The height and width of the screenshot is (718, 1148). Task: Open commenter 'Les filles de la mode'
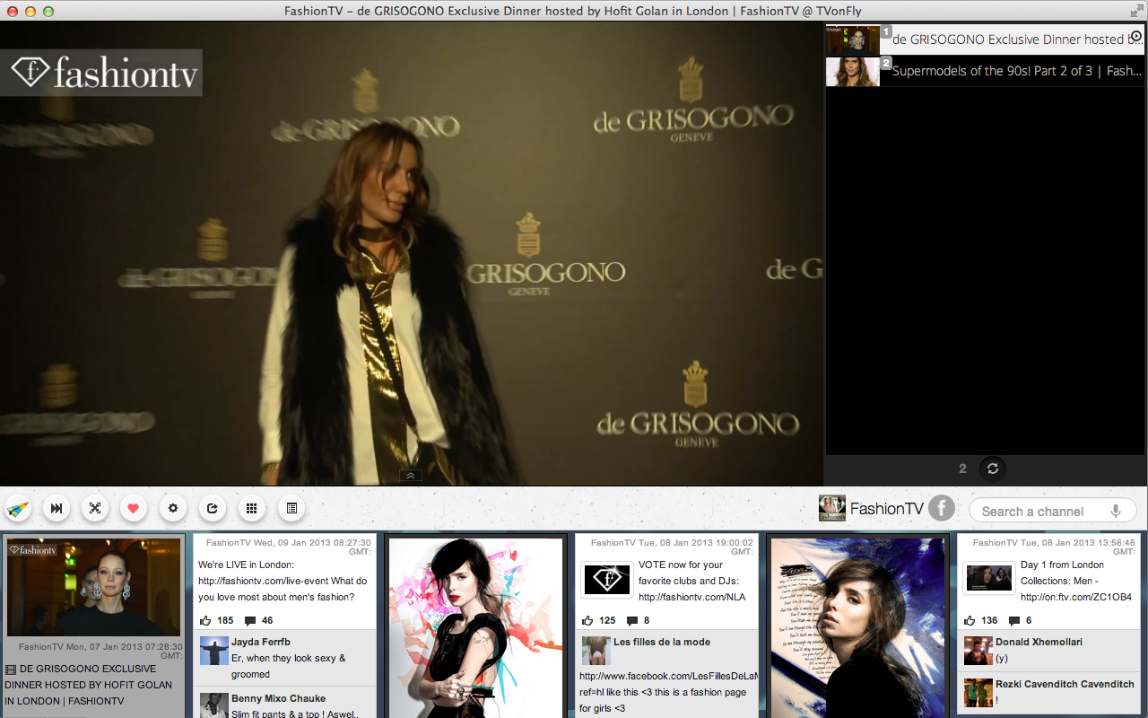(x=662, y=642)
